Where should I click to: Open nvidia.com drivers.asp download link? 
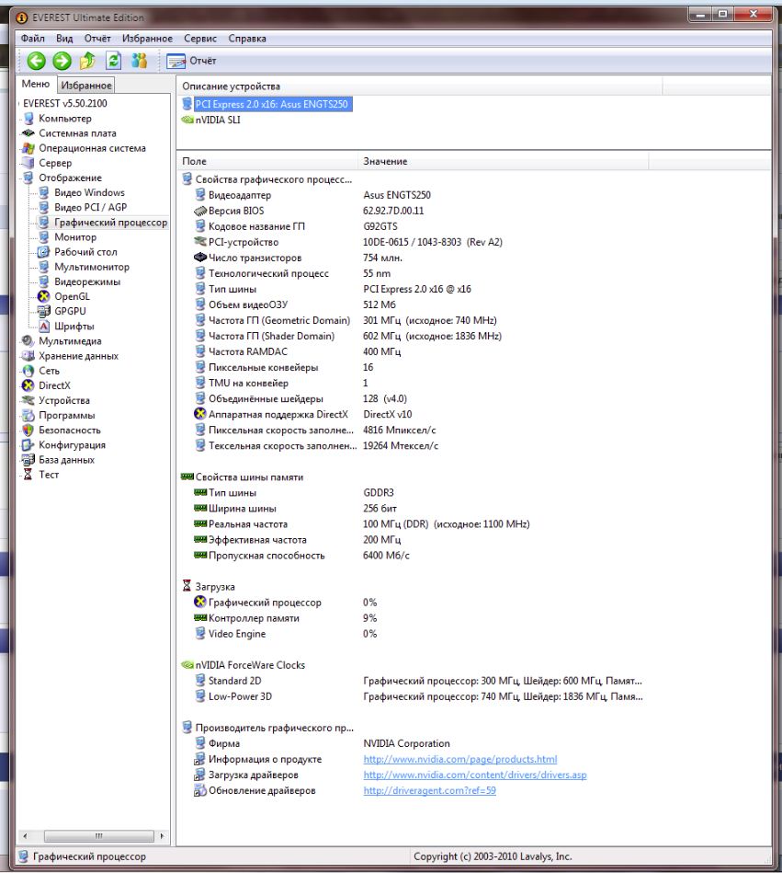[475, 775]
